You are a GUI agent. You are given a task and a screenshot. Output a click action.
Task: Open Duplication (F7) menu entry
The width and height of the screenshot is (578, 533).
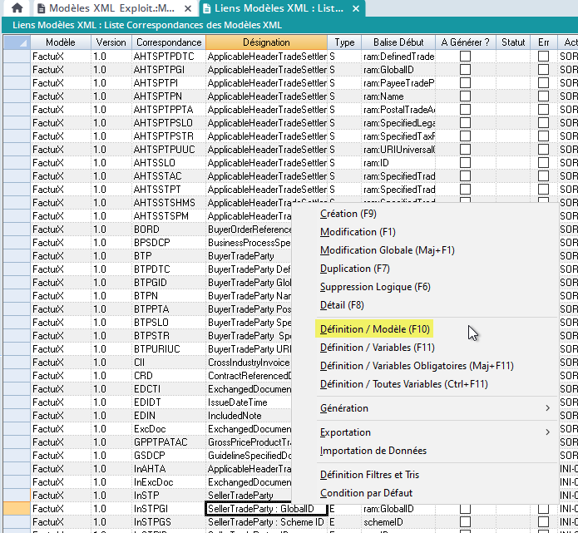[354, 269]
